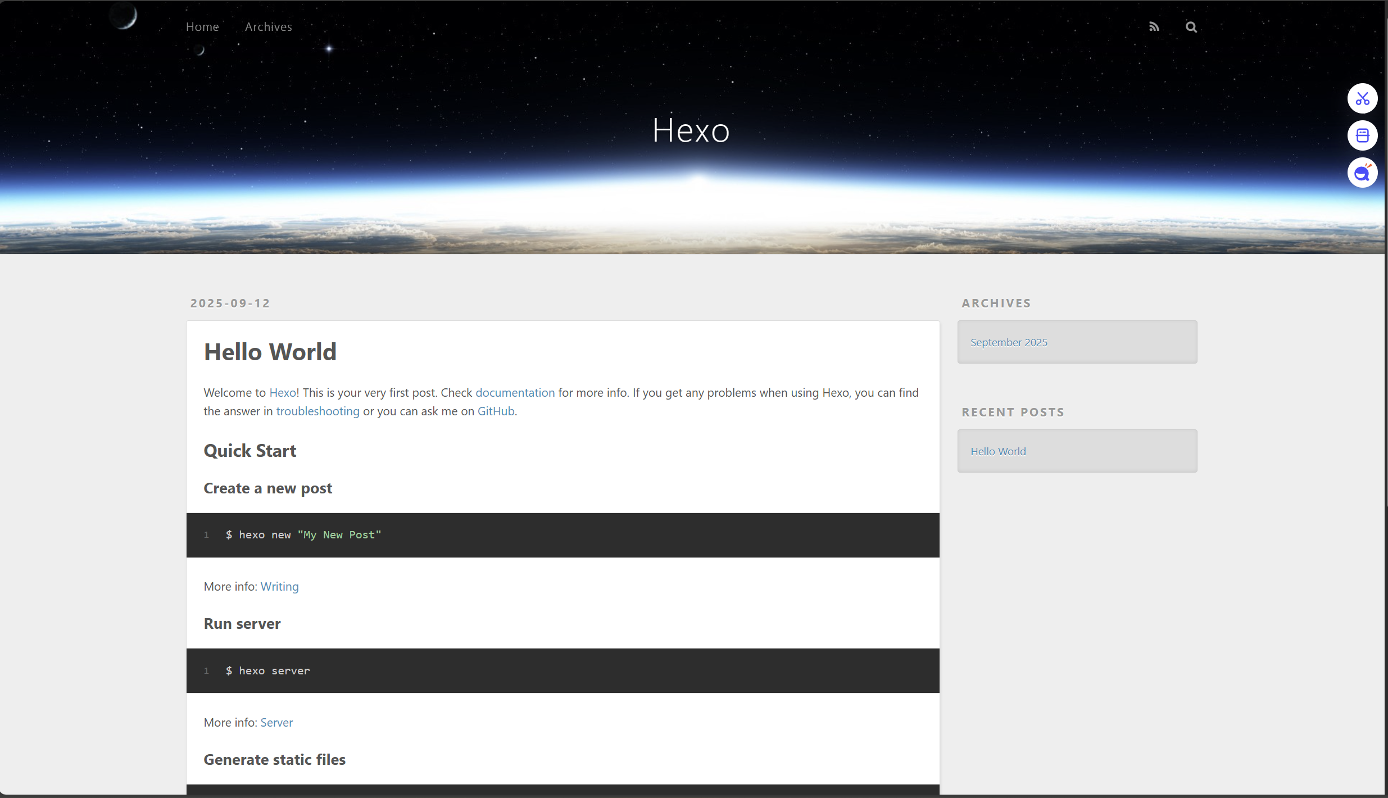
Task: Open Archives in top navigation
Action: 269,26
